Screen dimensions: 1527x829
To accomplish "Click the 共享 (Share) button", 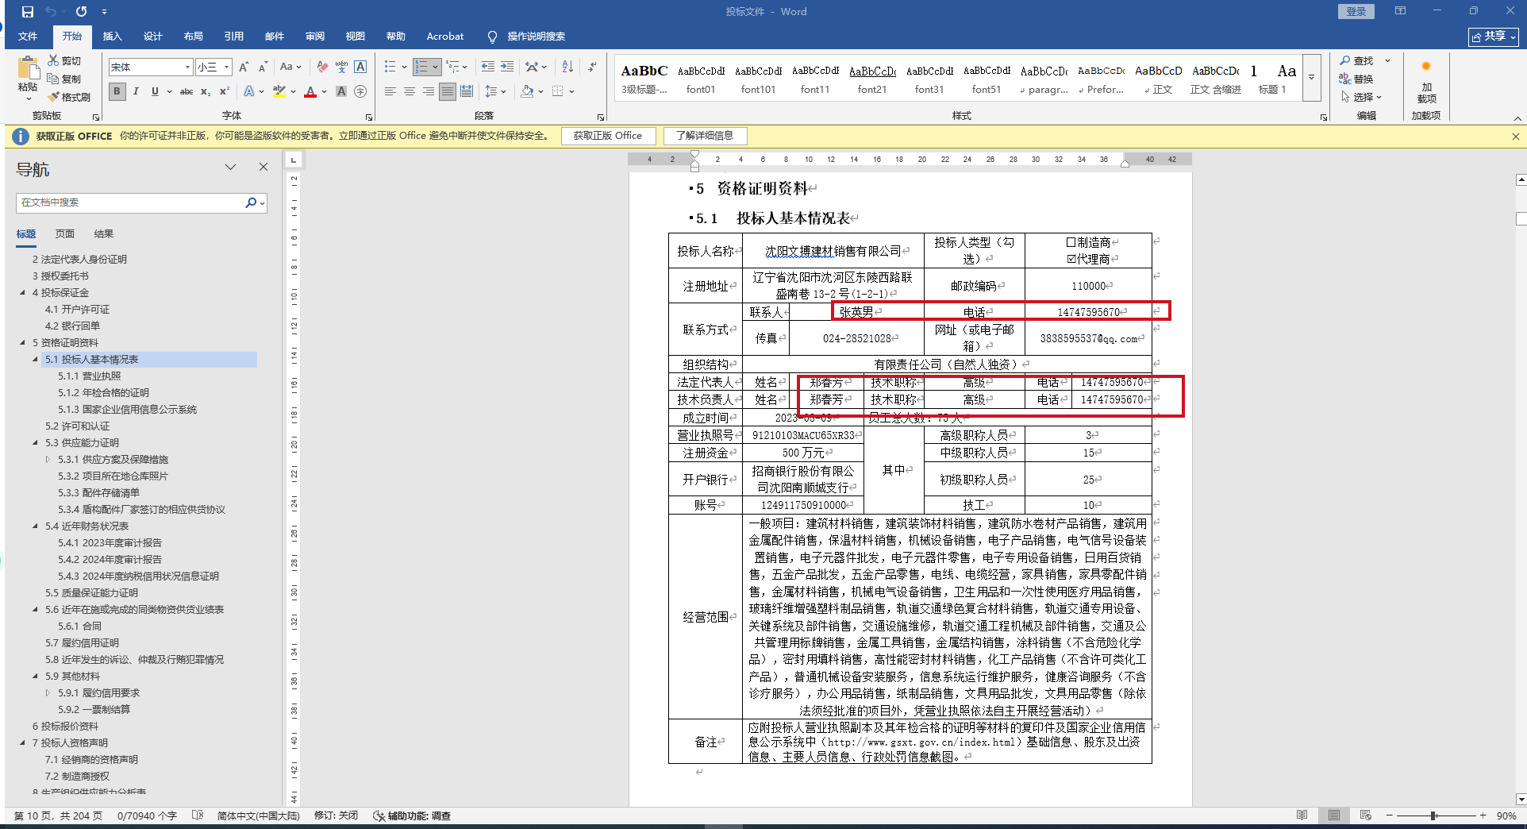I will click(1493, 37).
